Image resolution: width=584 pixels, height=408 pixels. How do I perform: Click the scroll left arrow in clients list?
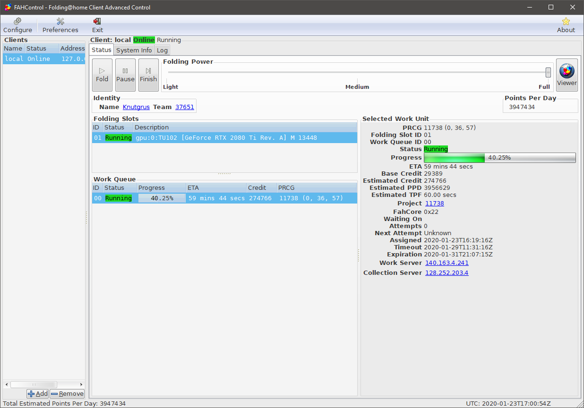click(6, 385)
